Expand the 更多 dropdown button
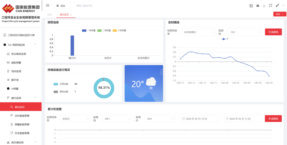The height and width of the screenshot is (145, 287). coord(280,14)
